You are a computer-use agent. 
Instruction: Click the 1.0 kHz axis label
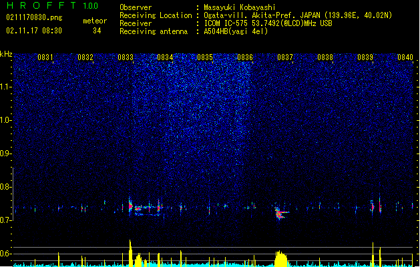(6, 120)
